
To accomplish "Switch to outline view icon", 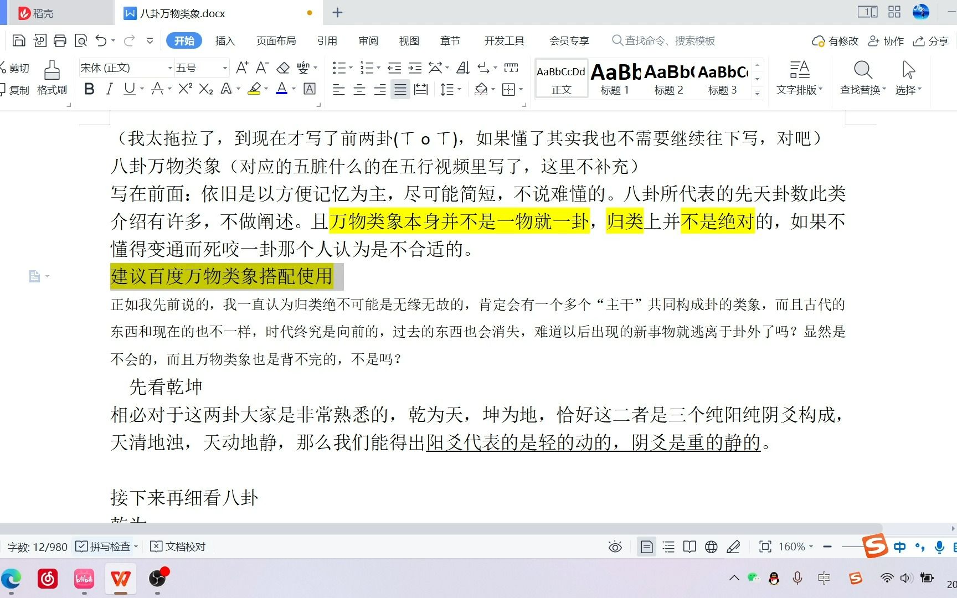I will [x=668, y=547].
